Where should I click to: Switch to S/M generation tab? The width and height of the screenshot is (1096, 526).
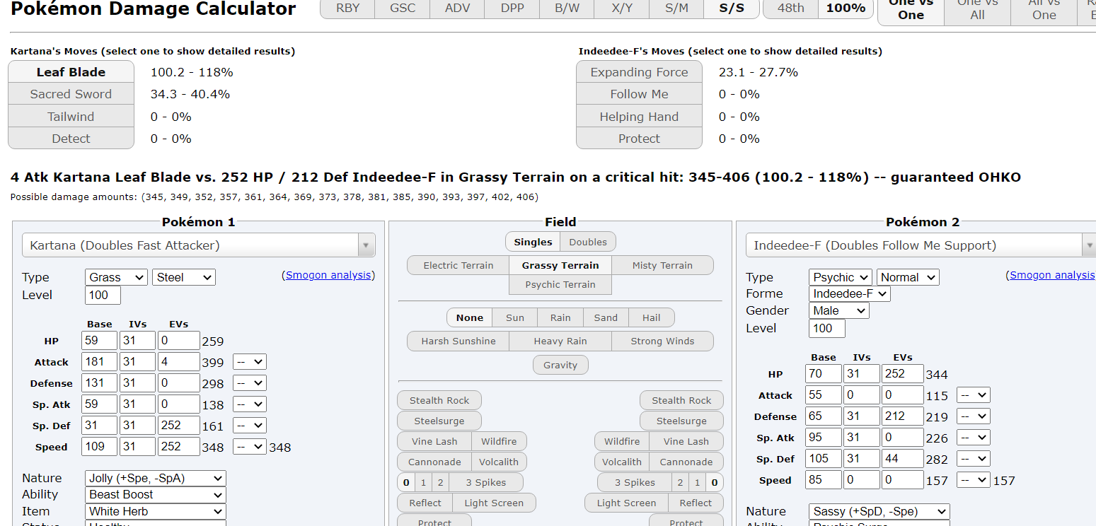[x=676, y=8]
